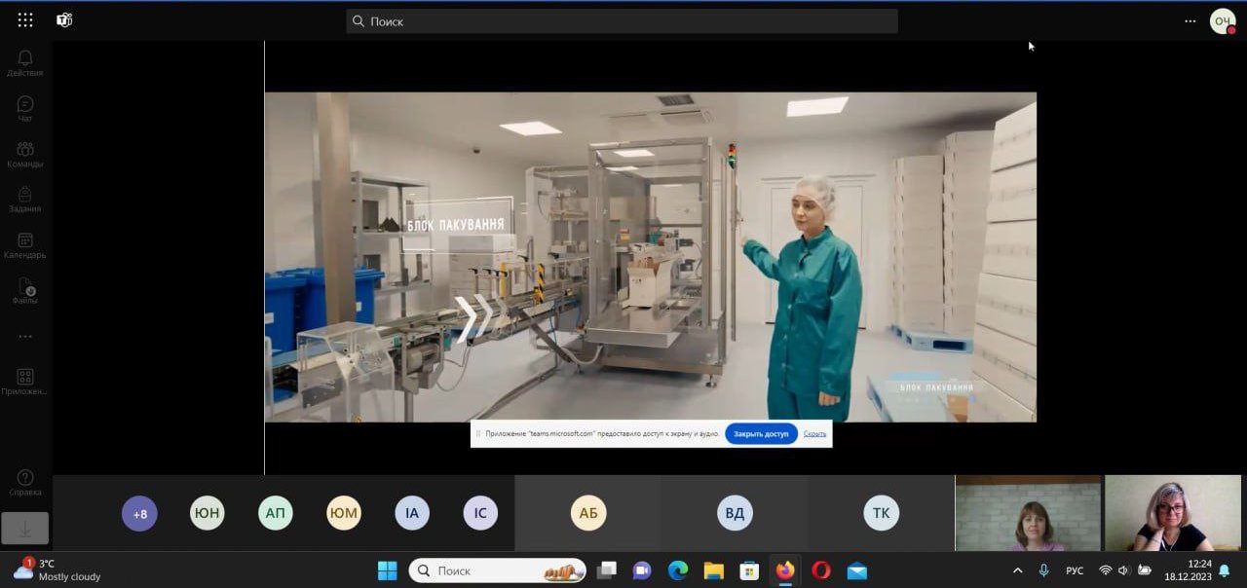
Task: Click Закрыть доступ to stop sharing
Action: tap(761, 433)
